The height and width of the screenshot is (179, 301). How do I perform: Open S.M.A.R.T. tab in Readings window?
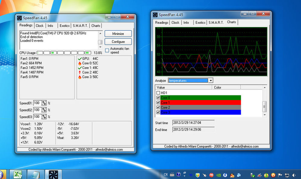(80, 26)
